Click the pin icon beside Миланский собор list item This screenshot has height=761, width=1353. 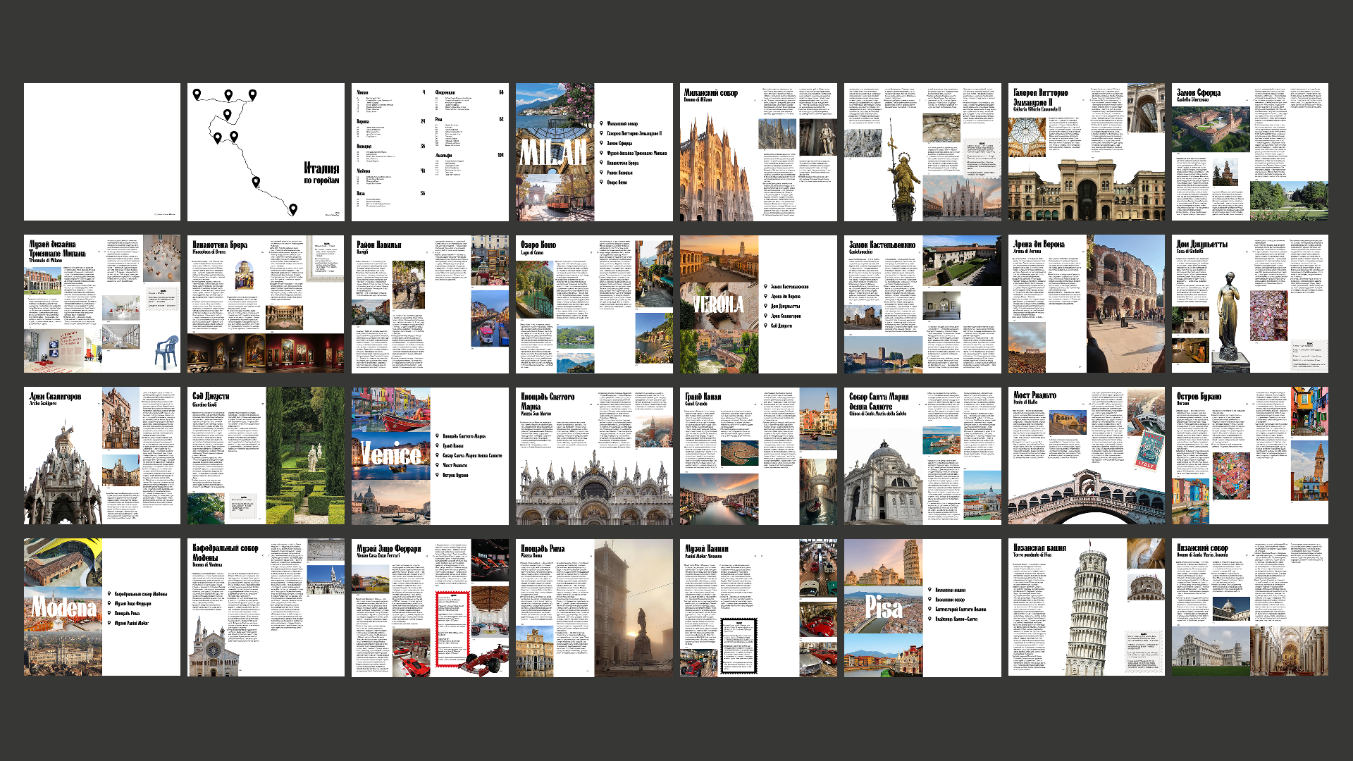coord(601,123)
